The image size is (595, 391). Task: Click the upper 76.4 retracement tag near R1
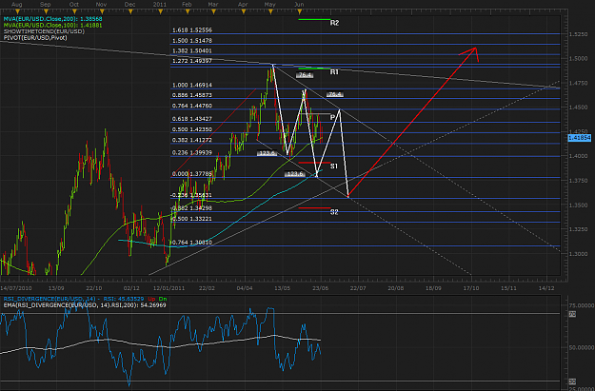click(x=305, y=75)
